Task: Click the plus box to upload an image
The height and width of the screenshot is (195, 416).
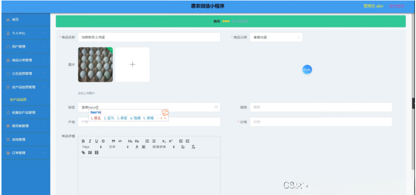Action: tap(132, 65)
